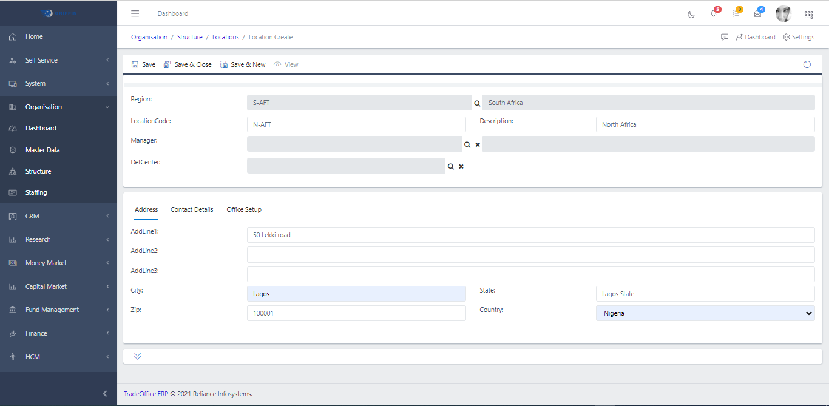Open the tasks list icon in header

736,13
